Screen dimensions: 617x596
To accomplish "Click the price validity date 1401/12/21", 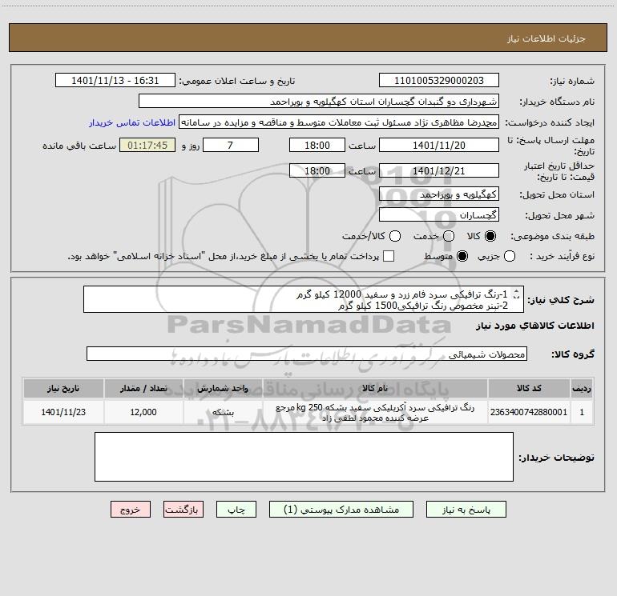I will (439, 170).
